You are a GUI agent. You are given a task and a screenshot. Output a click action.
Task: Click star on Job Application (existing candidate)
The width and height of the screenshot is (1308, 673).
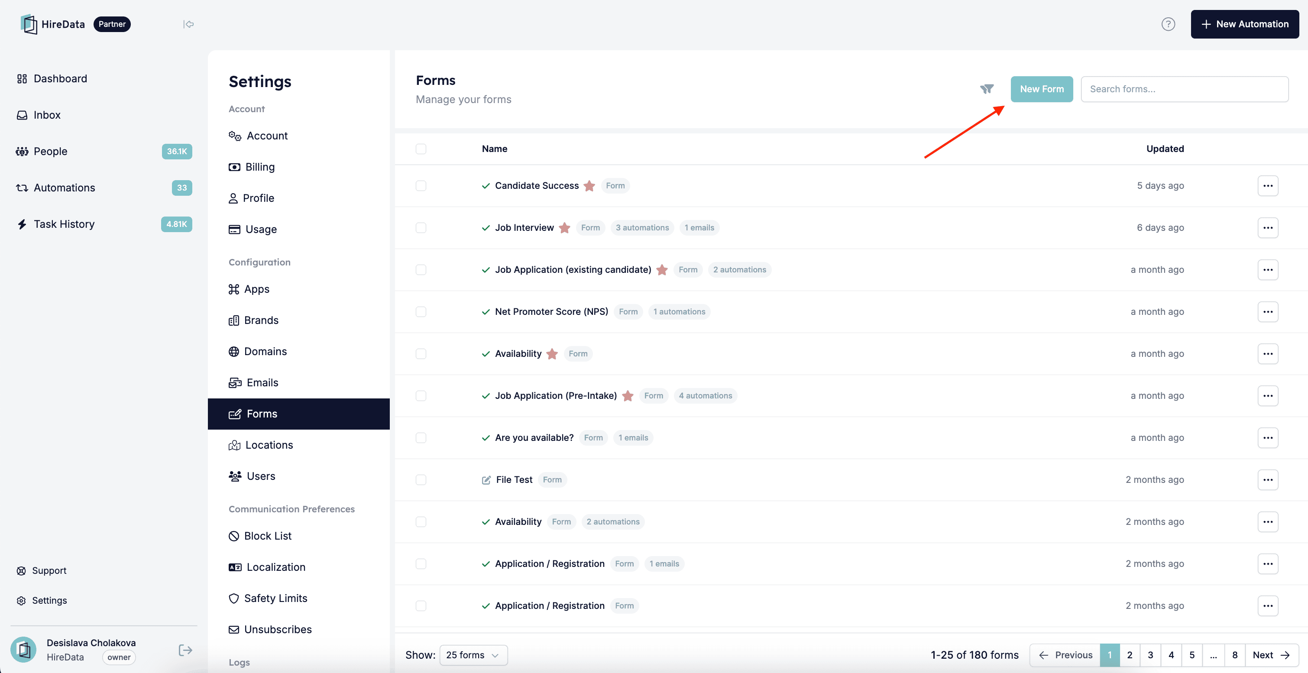pyautogui.click(x=662, y=270)
